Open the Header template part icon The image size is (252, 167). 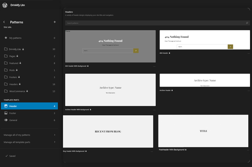(x=6, y=106)
